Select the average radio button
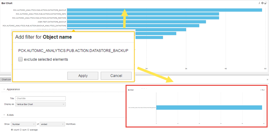This screenshot has width=269, height=132. click(x=28, y=130)
